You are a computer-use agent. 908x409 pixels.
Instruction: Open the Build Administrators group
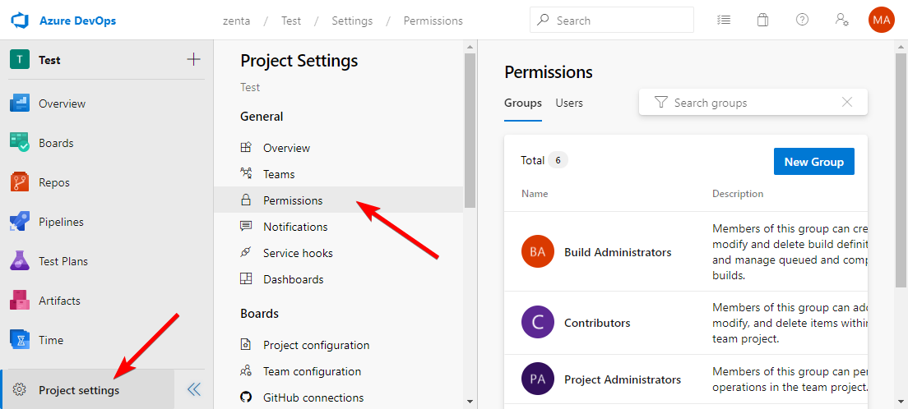tap(618, 252)
